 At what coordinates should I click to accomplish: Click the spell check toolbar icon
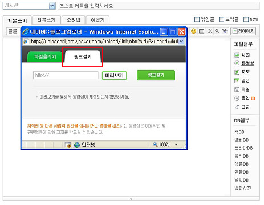click(225, 31)
